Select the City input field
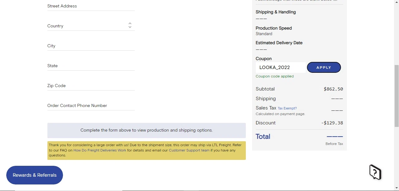This screenshot has height=191, width=399. pyautogui.click(x=91, y=46)
